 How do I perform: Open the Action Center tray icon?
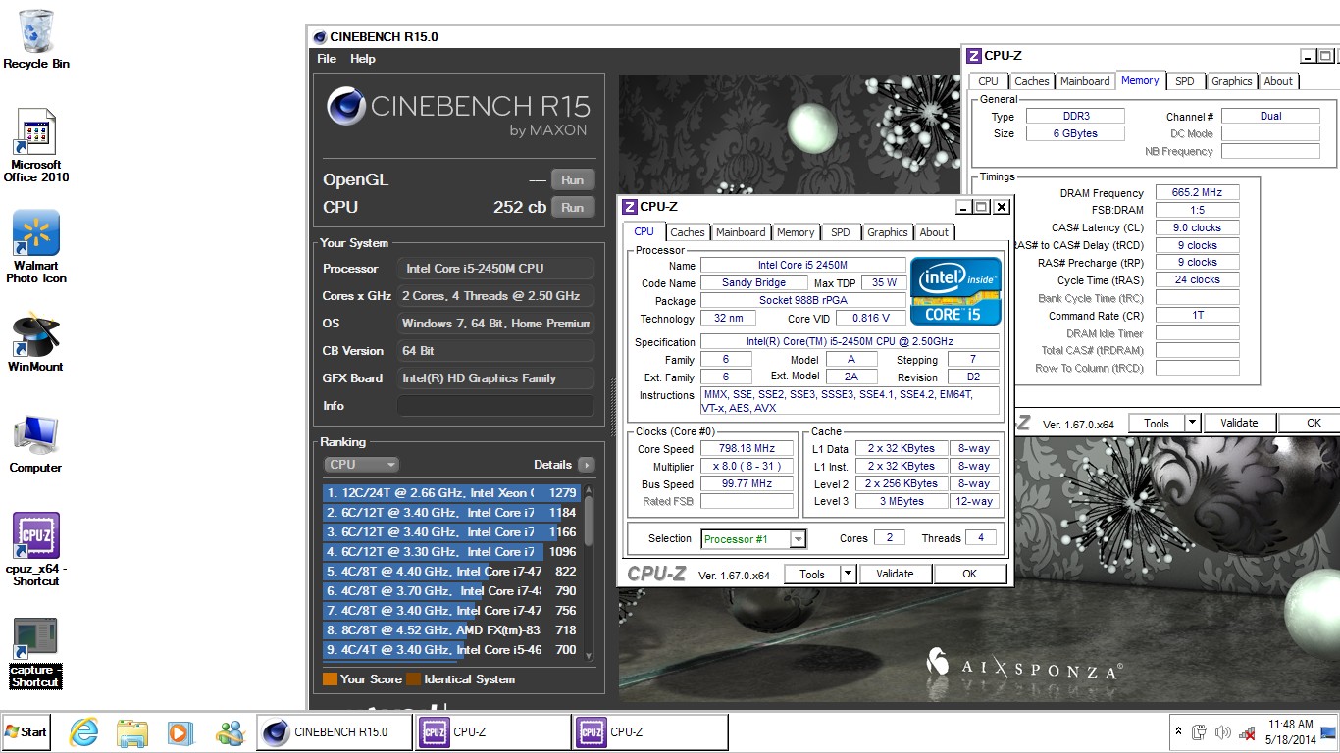click(1199, 732)
